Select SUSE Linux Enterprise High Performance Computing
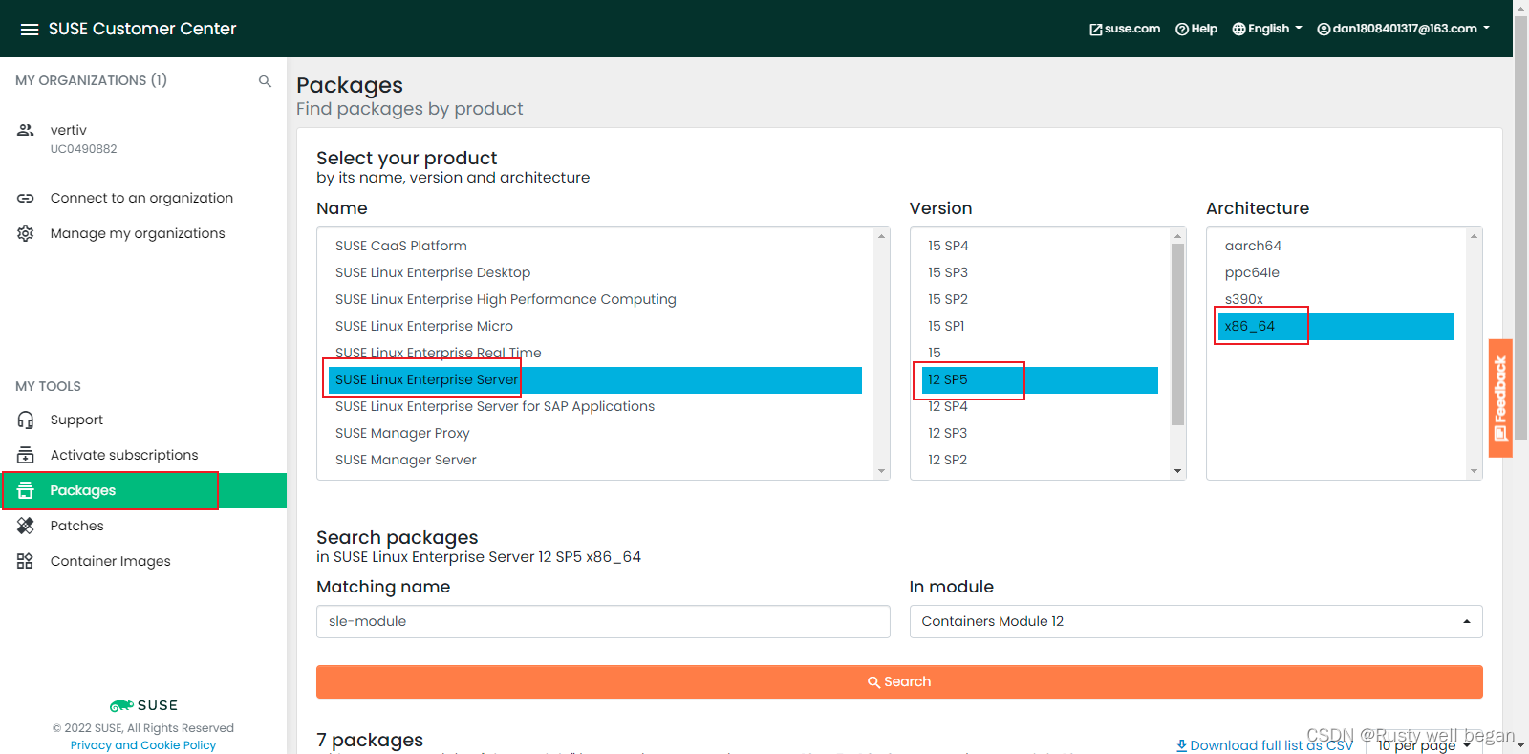1529x754 pixels. pos(595,299)
